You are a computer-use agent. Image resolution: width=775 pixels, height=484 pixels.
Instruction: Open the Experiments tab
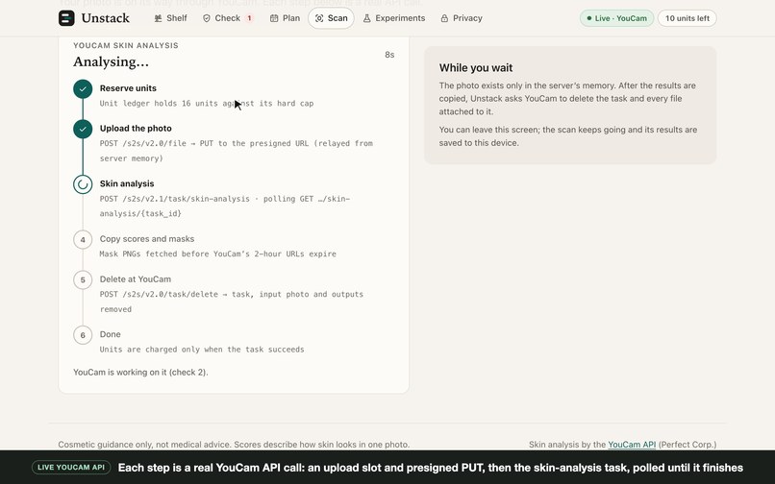[x=394, y=18]
